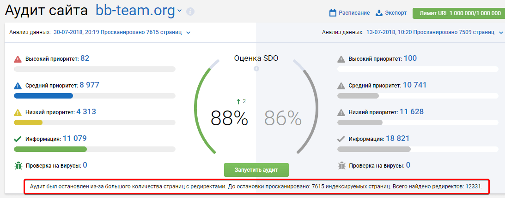The width and height of the screenshot is (505, 198).
Task: Click the green virus check bug icon
Action: (18, 166)
